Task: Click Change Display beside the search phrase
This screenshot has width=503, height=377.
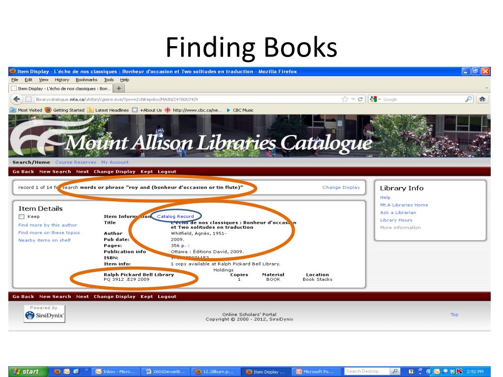Action: (341, 187)
